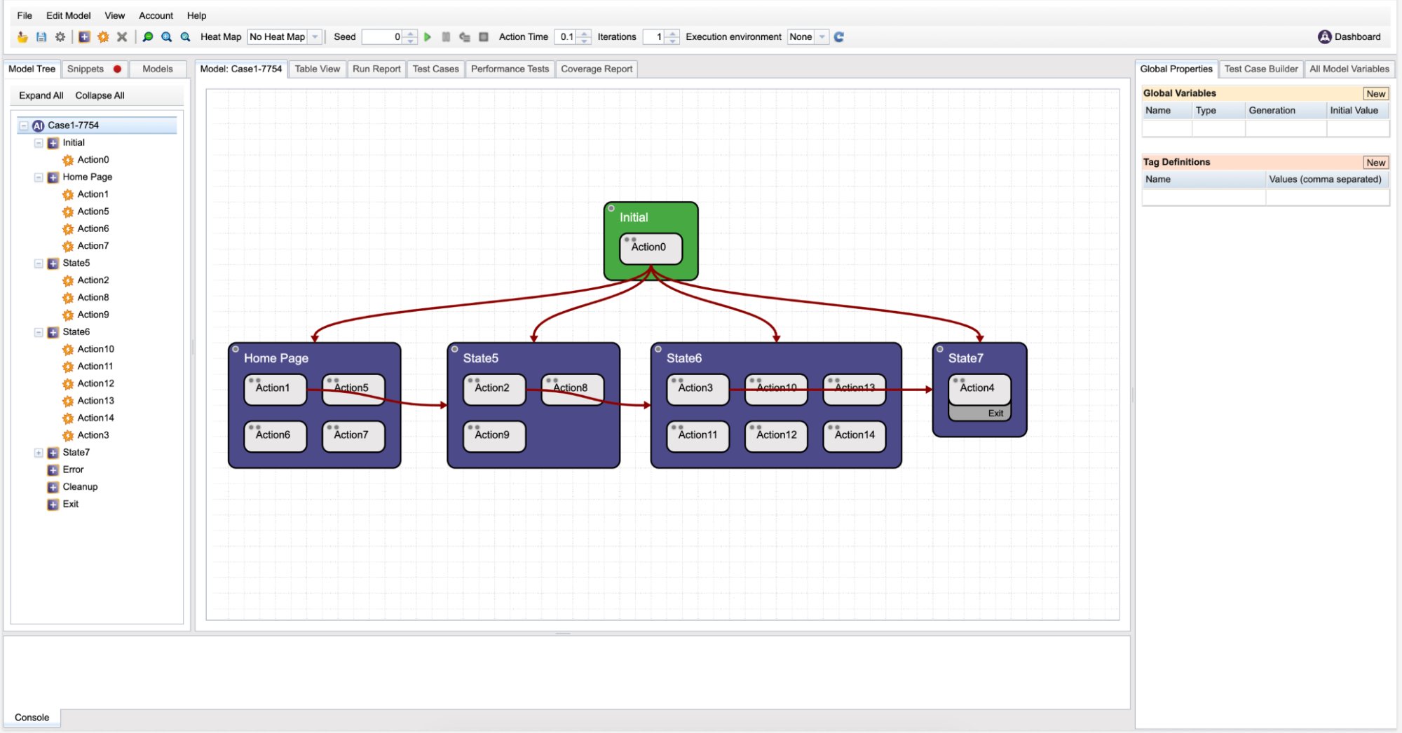
Task: Select the Action4 node in State7
Action: (x=979, y=388)
